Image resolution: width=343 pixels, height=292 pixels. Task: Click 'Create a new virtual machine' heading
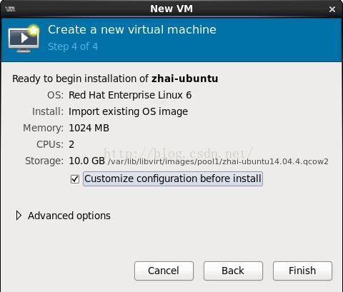coord(132,30)
